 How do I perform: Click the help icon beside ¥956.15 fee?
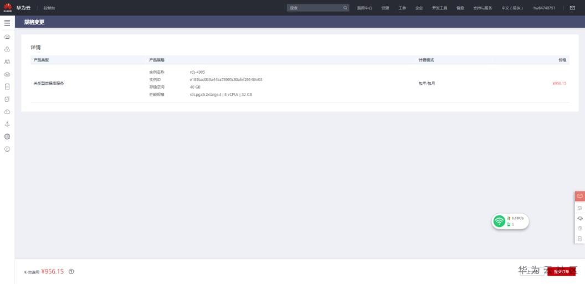pyautogui.click(x=71, y=272)
